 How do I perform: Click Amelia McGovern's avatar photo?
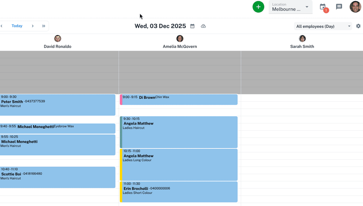coord(180,39)
